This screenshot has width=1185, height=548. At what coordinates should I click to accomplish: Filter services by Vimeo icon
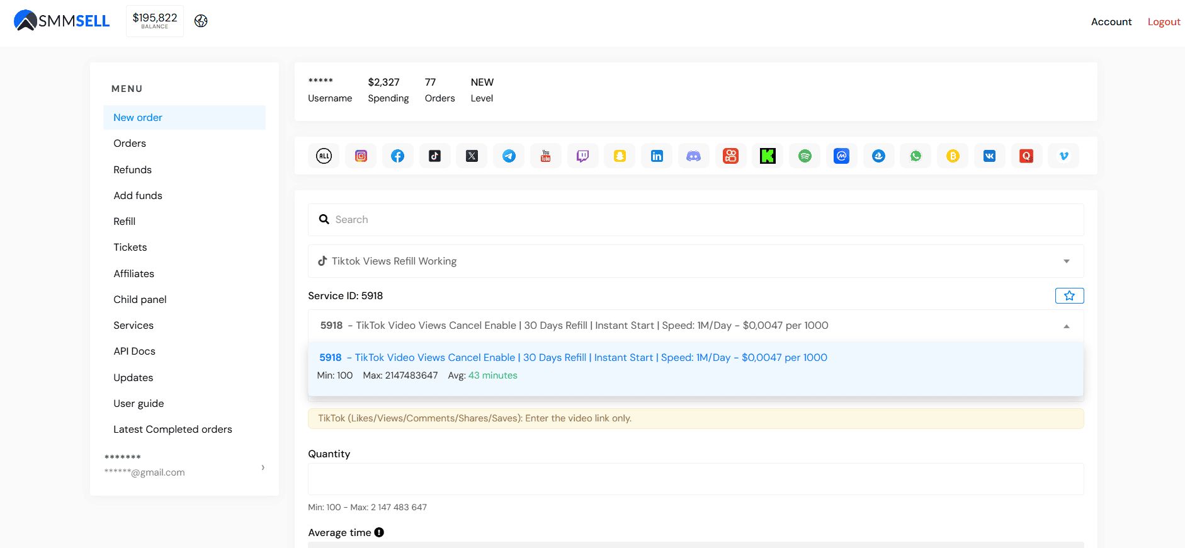pyautogui.click(x=1064, y=156)
